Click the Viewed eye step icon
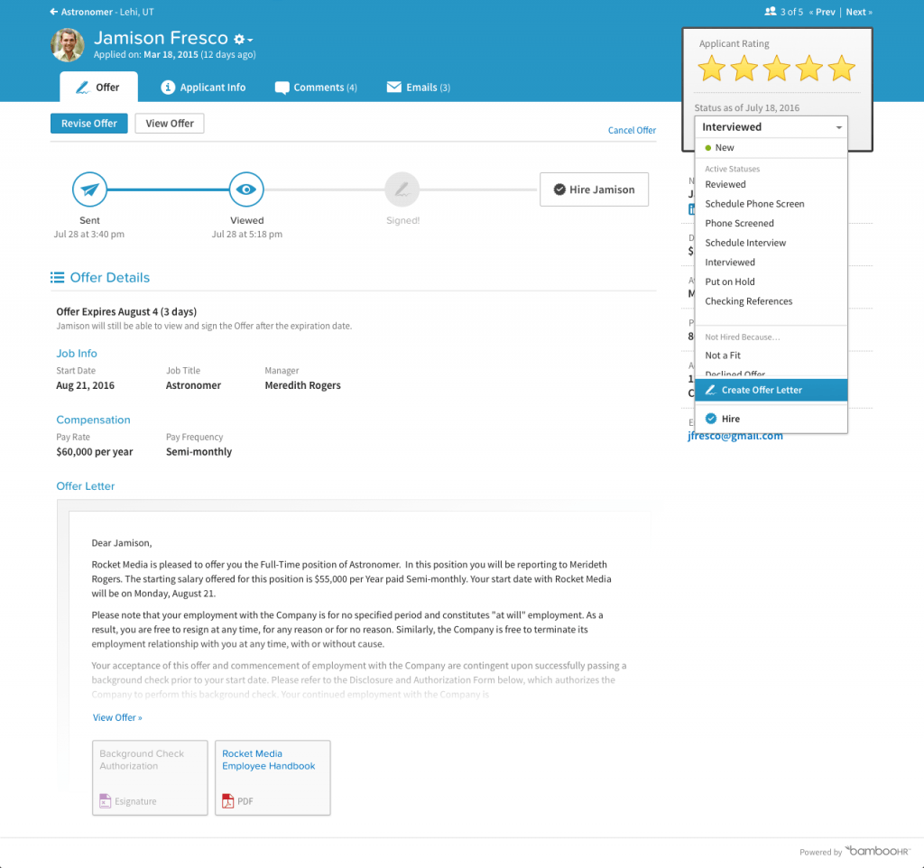The height and width of the screenshot is (868, 924). coord(246,189)
